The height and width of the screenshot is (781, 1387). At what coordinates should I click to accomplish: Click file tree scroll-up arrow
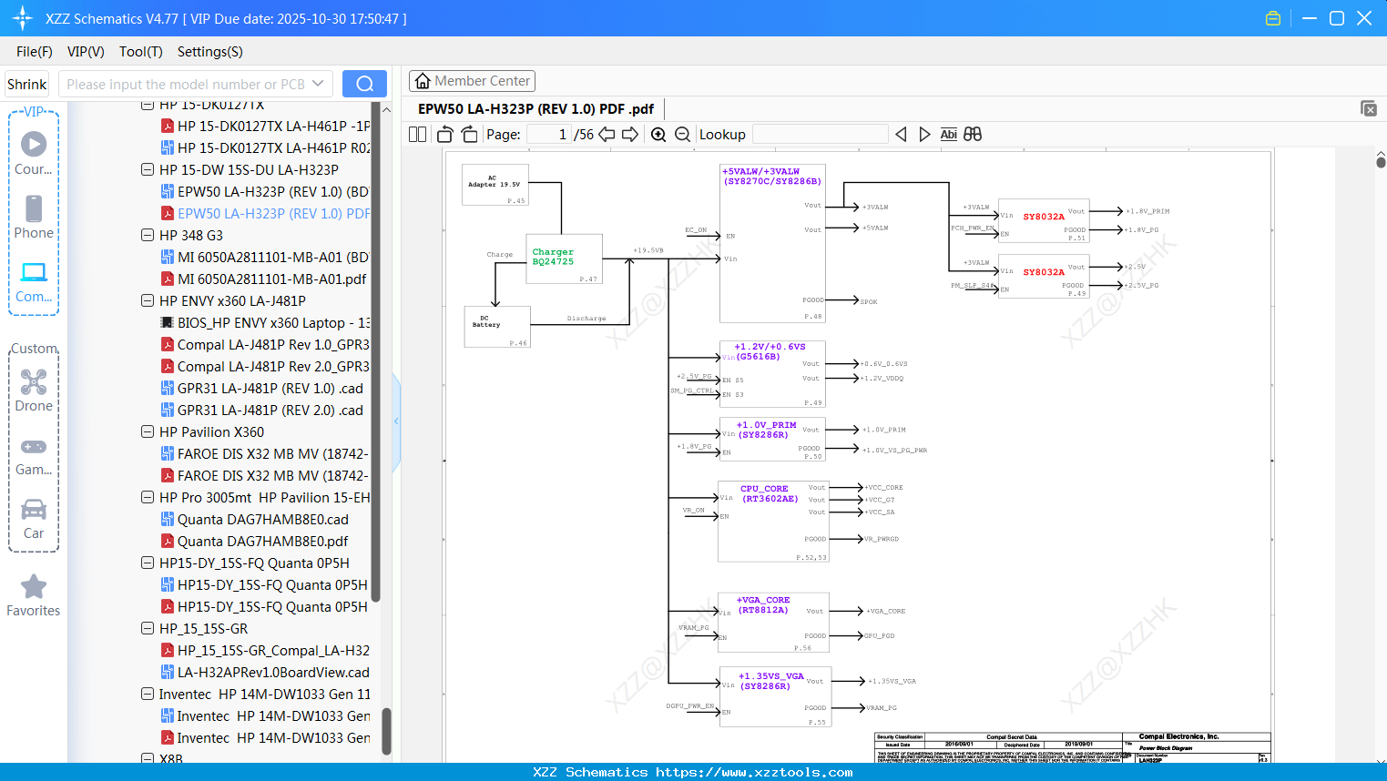386,109
